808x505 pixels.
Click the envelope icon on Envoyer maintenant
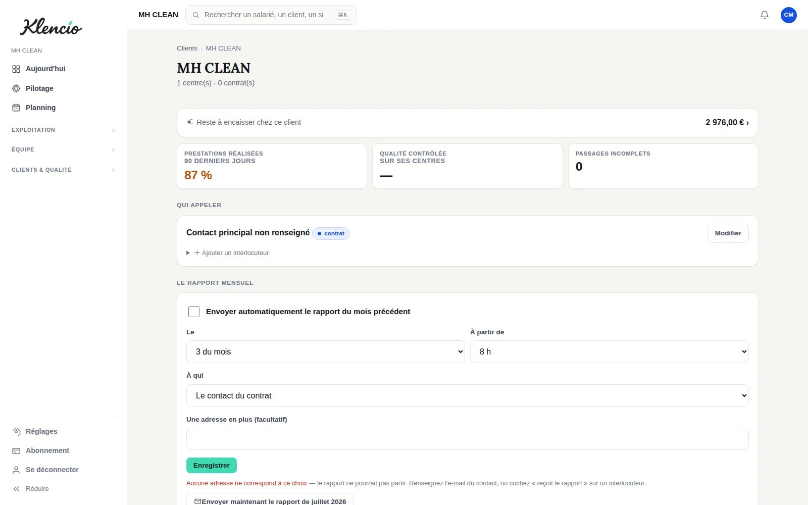pos(198,501)
